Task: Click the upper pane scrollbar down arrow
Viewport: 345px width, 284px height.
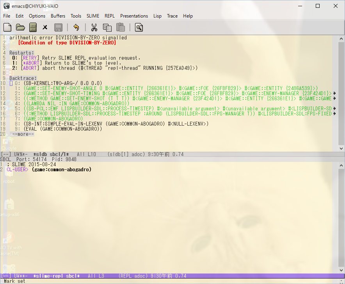Action: click(341, 148)
